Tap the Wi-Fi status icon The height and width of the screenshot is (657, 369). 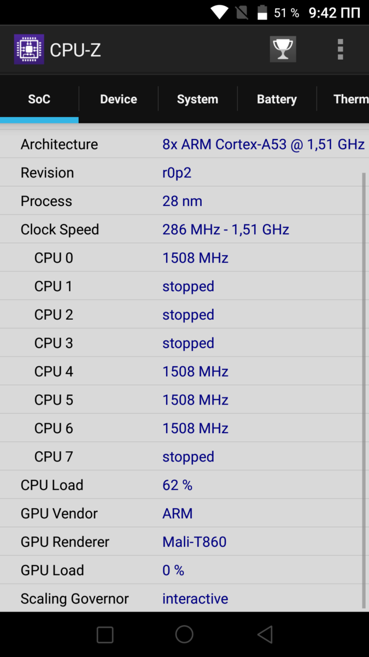coord(219,13)
